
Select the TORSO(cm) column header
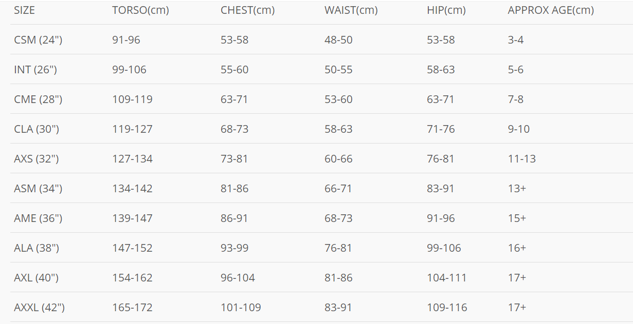coord(140,10)
